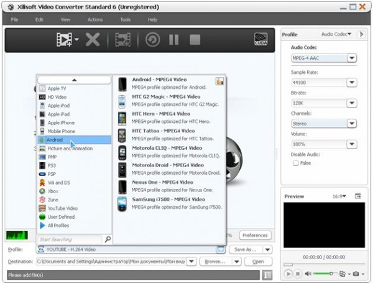This screenshot has width=373, height=284.
Task: Select PMP category
Action: coord(75,157)
